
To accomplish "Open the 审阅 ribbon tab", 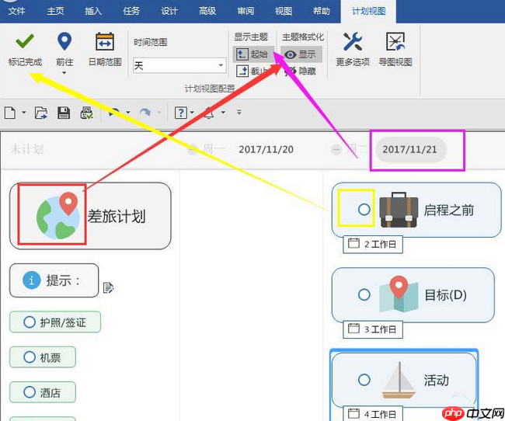I will click(x=245, y=11).
